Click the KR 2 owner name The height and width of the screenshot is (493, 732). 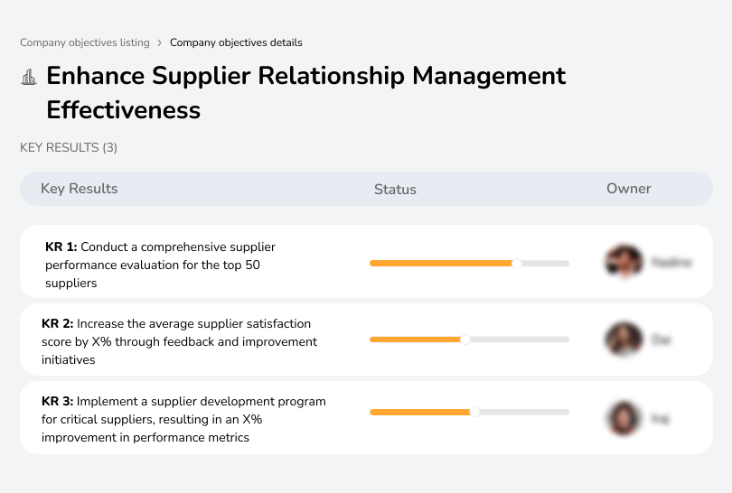(x=661, y=340)
